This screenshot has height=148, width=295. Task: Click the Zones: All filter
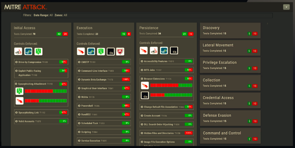click(61, 15)
